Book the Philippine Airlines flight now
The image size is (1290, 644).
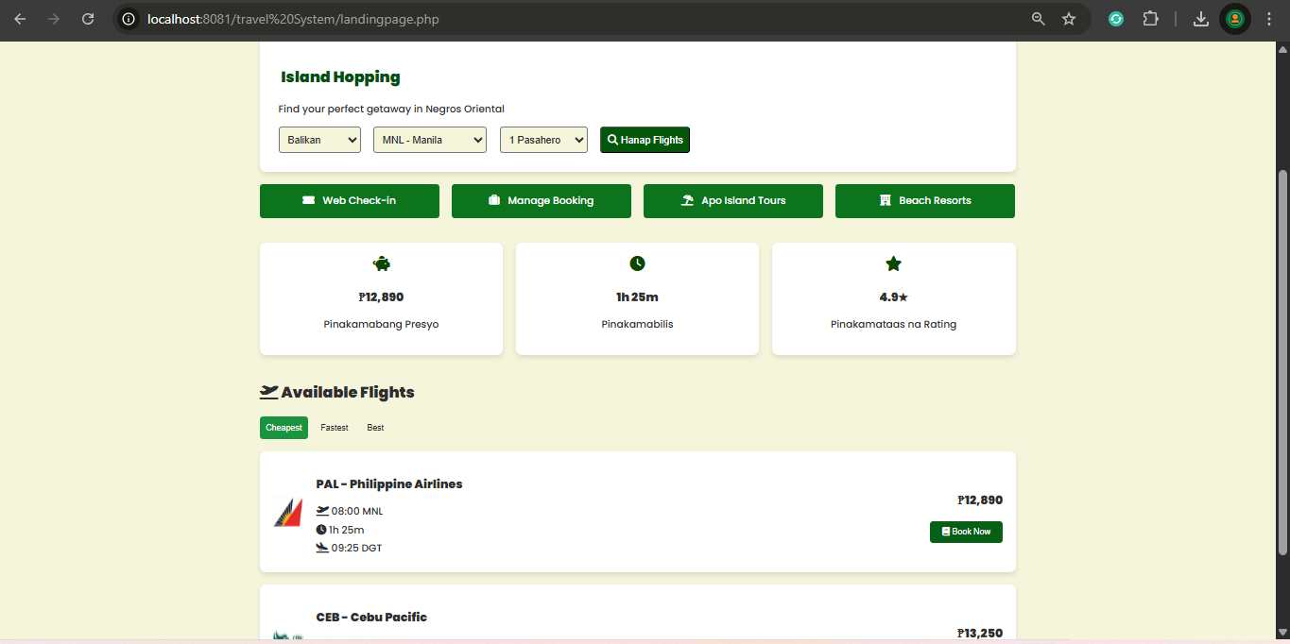[966, 532]
